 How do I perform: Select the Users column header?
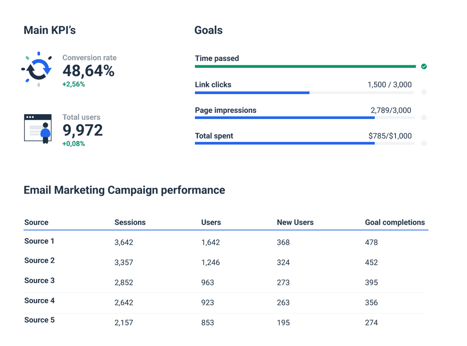pos(211,222)
